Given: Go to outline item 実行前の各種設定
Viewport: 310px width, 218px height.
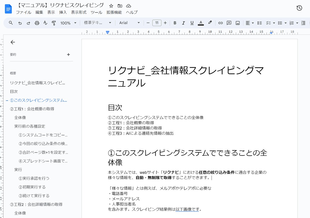Looking at the screenshot, I should 30,126.
